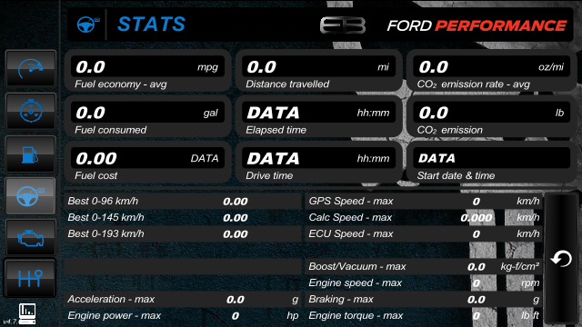Click the Ford Performance logo text

(x=477, y=25)
